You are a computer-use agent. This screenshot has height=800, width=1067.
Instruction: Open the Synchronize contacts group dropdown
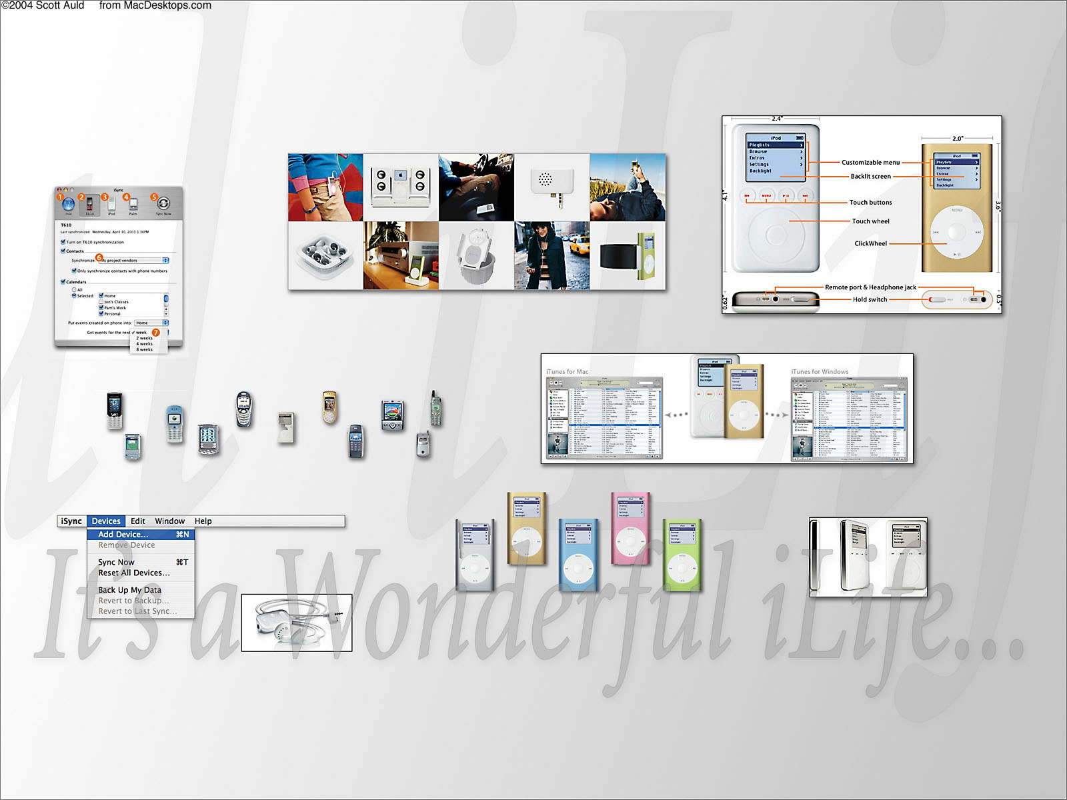pyautogui.click(x=133, y=261)
